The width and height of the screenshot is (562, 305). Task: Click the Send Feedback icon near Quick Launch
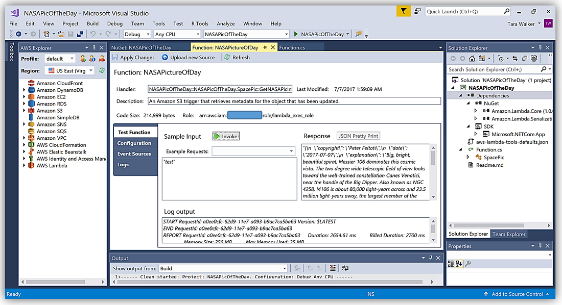417,11
